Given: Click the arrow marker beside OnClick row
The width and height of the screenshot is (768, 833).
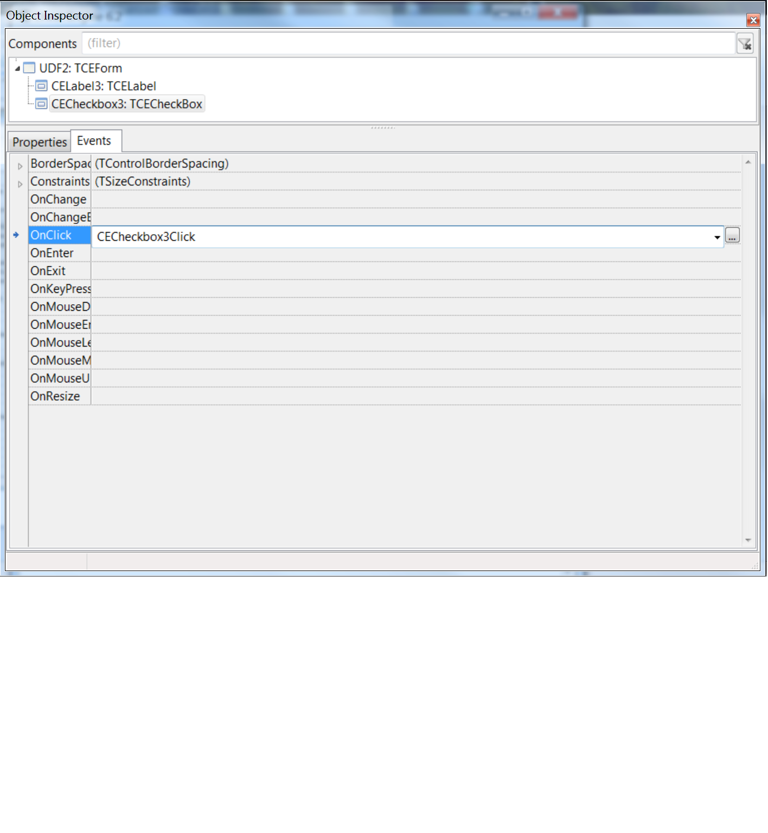Looking at the screenshot, I should click(17, 235).
